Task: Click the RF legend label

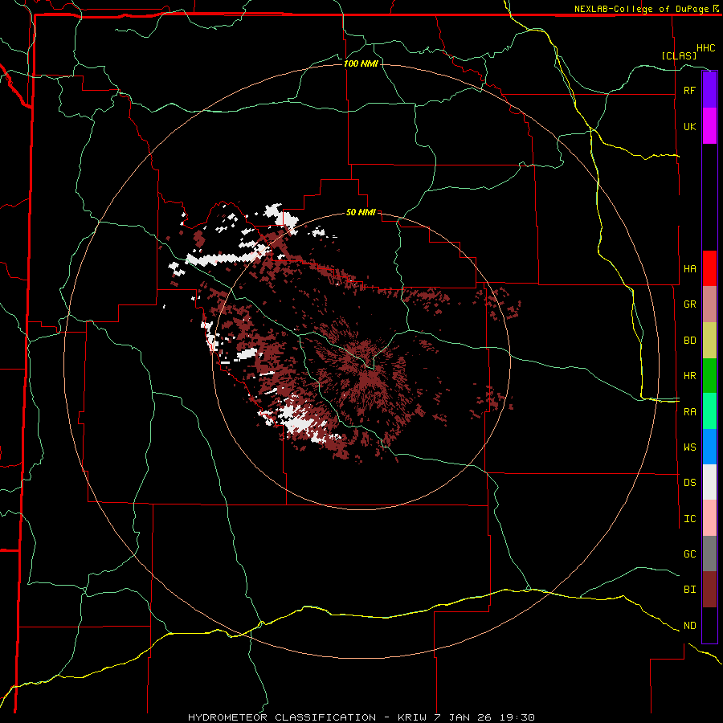Action: (x=689, y=90)
